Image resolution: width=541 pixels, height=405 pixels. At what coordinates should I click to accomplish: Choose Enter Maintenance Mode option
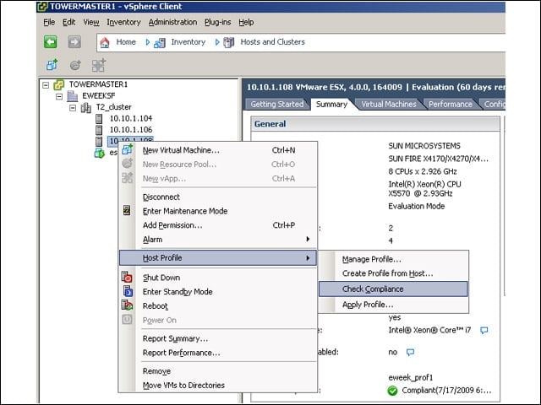218,211
